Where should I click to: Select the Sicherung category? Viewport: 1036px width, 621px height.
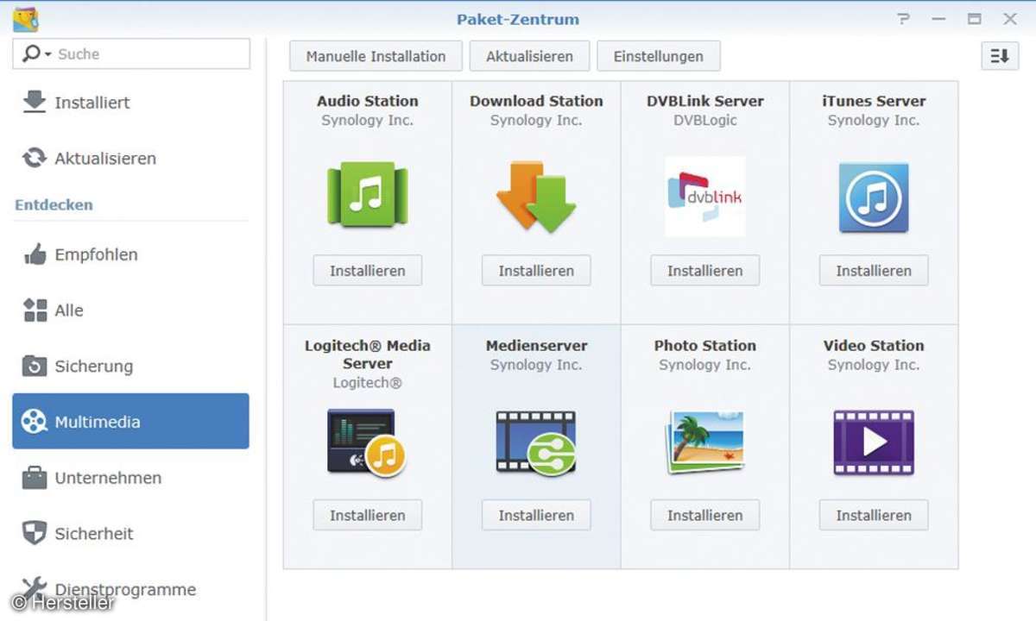point(130,366)
